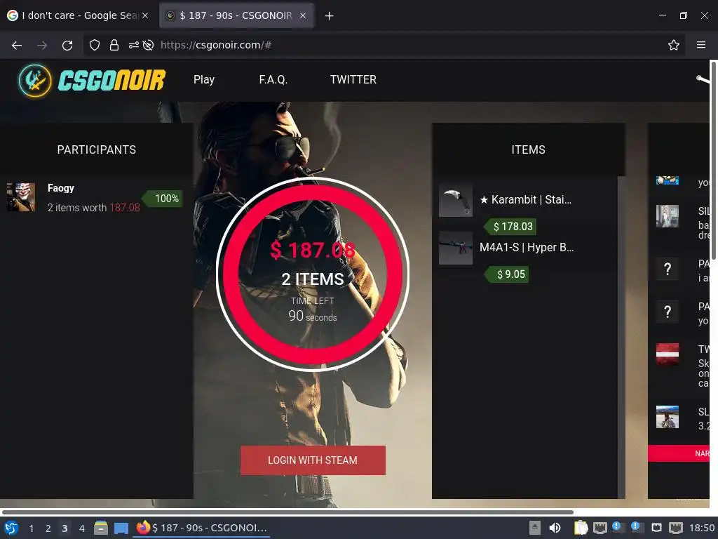Image resolution: width=718 pixels, height=539 pixels.
Task: Open the volume control in tray
Action: (x=555, y=528)
